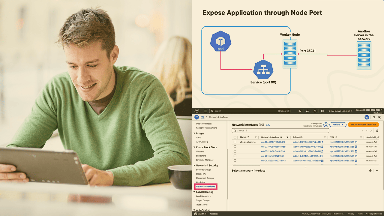Screen dimensions: 384x216
Task: Open Key Pairs in sidebar
Action: 200,182
